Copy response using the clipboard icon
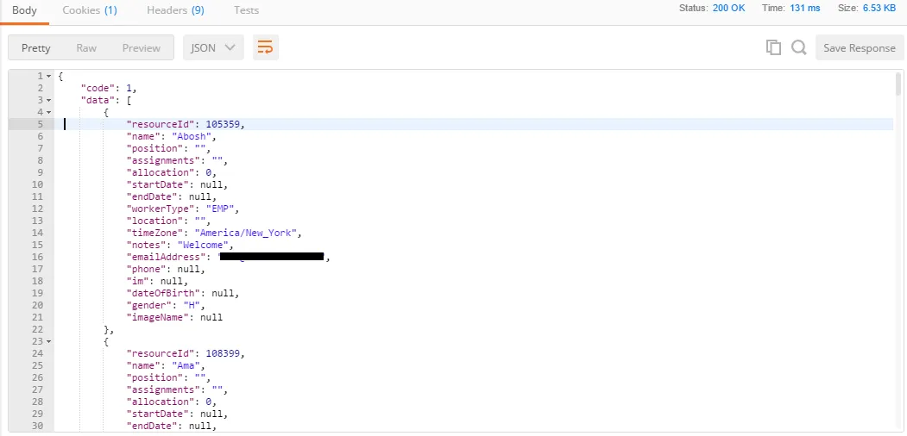 click(773, 48)
